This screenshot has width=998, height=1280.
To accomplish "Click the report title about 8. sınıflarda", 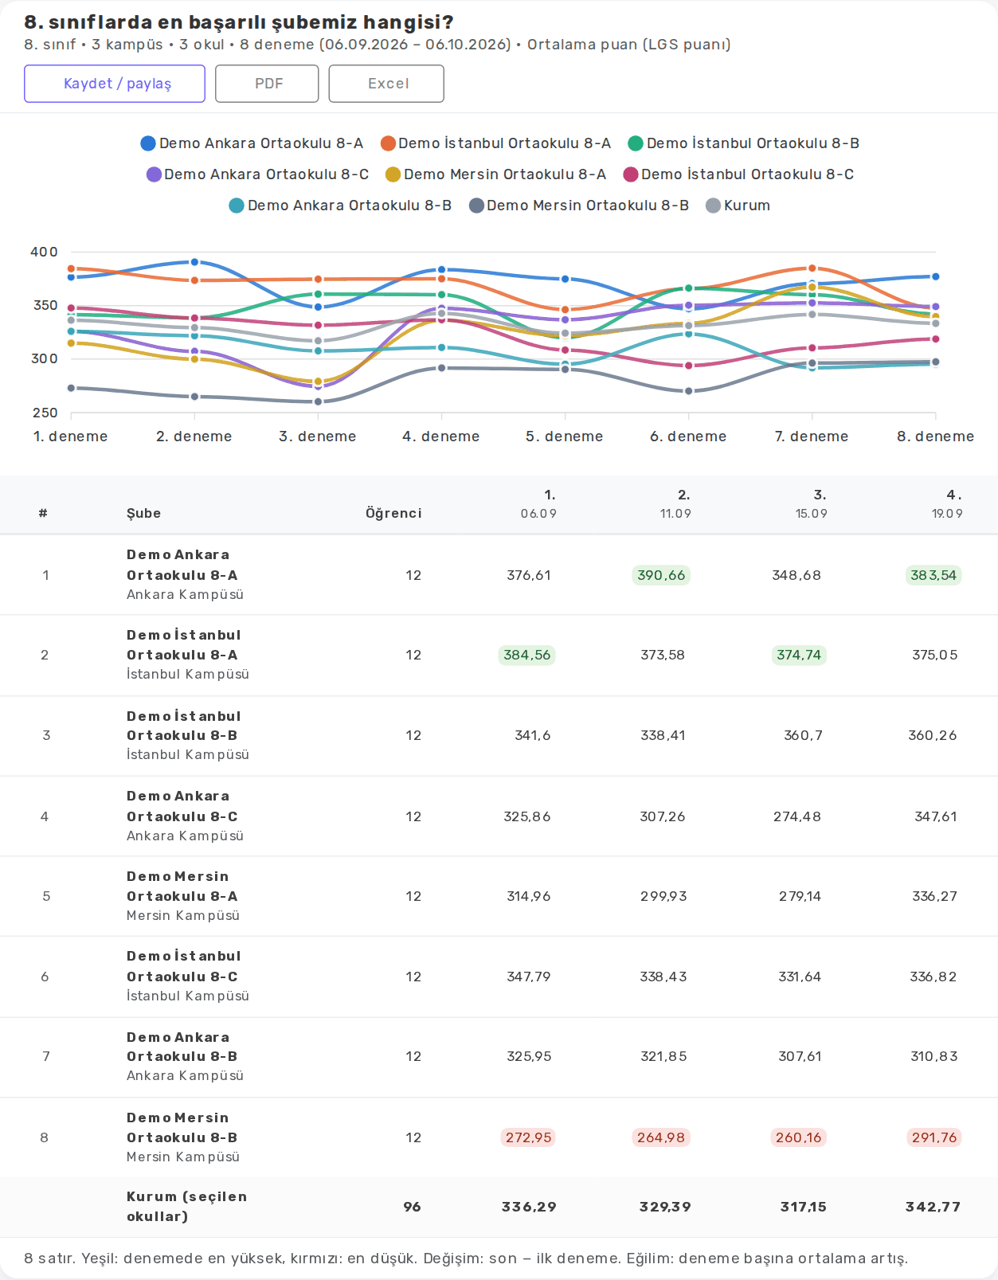I will coord(239,22).
